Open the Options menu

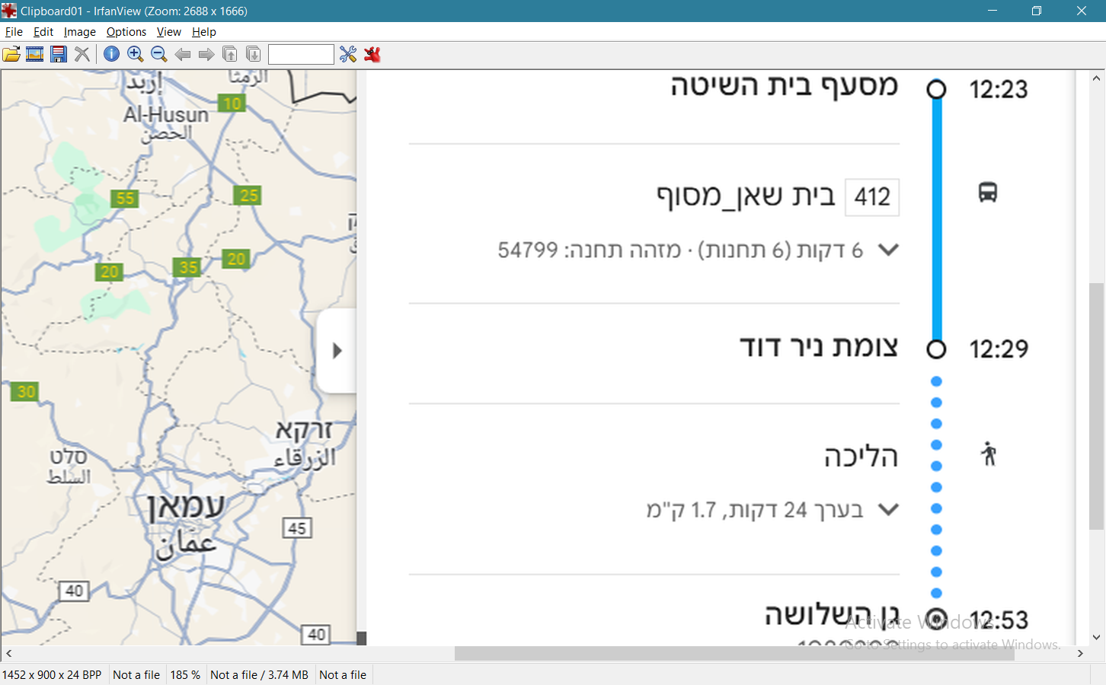(126, 32)
